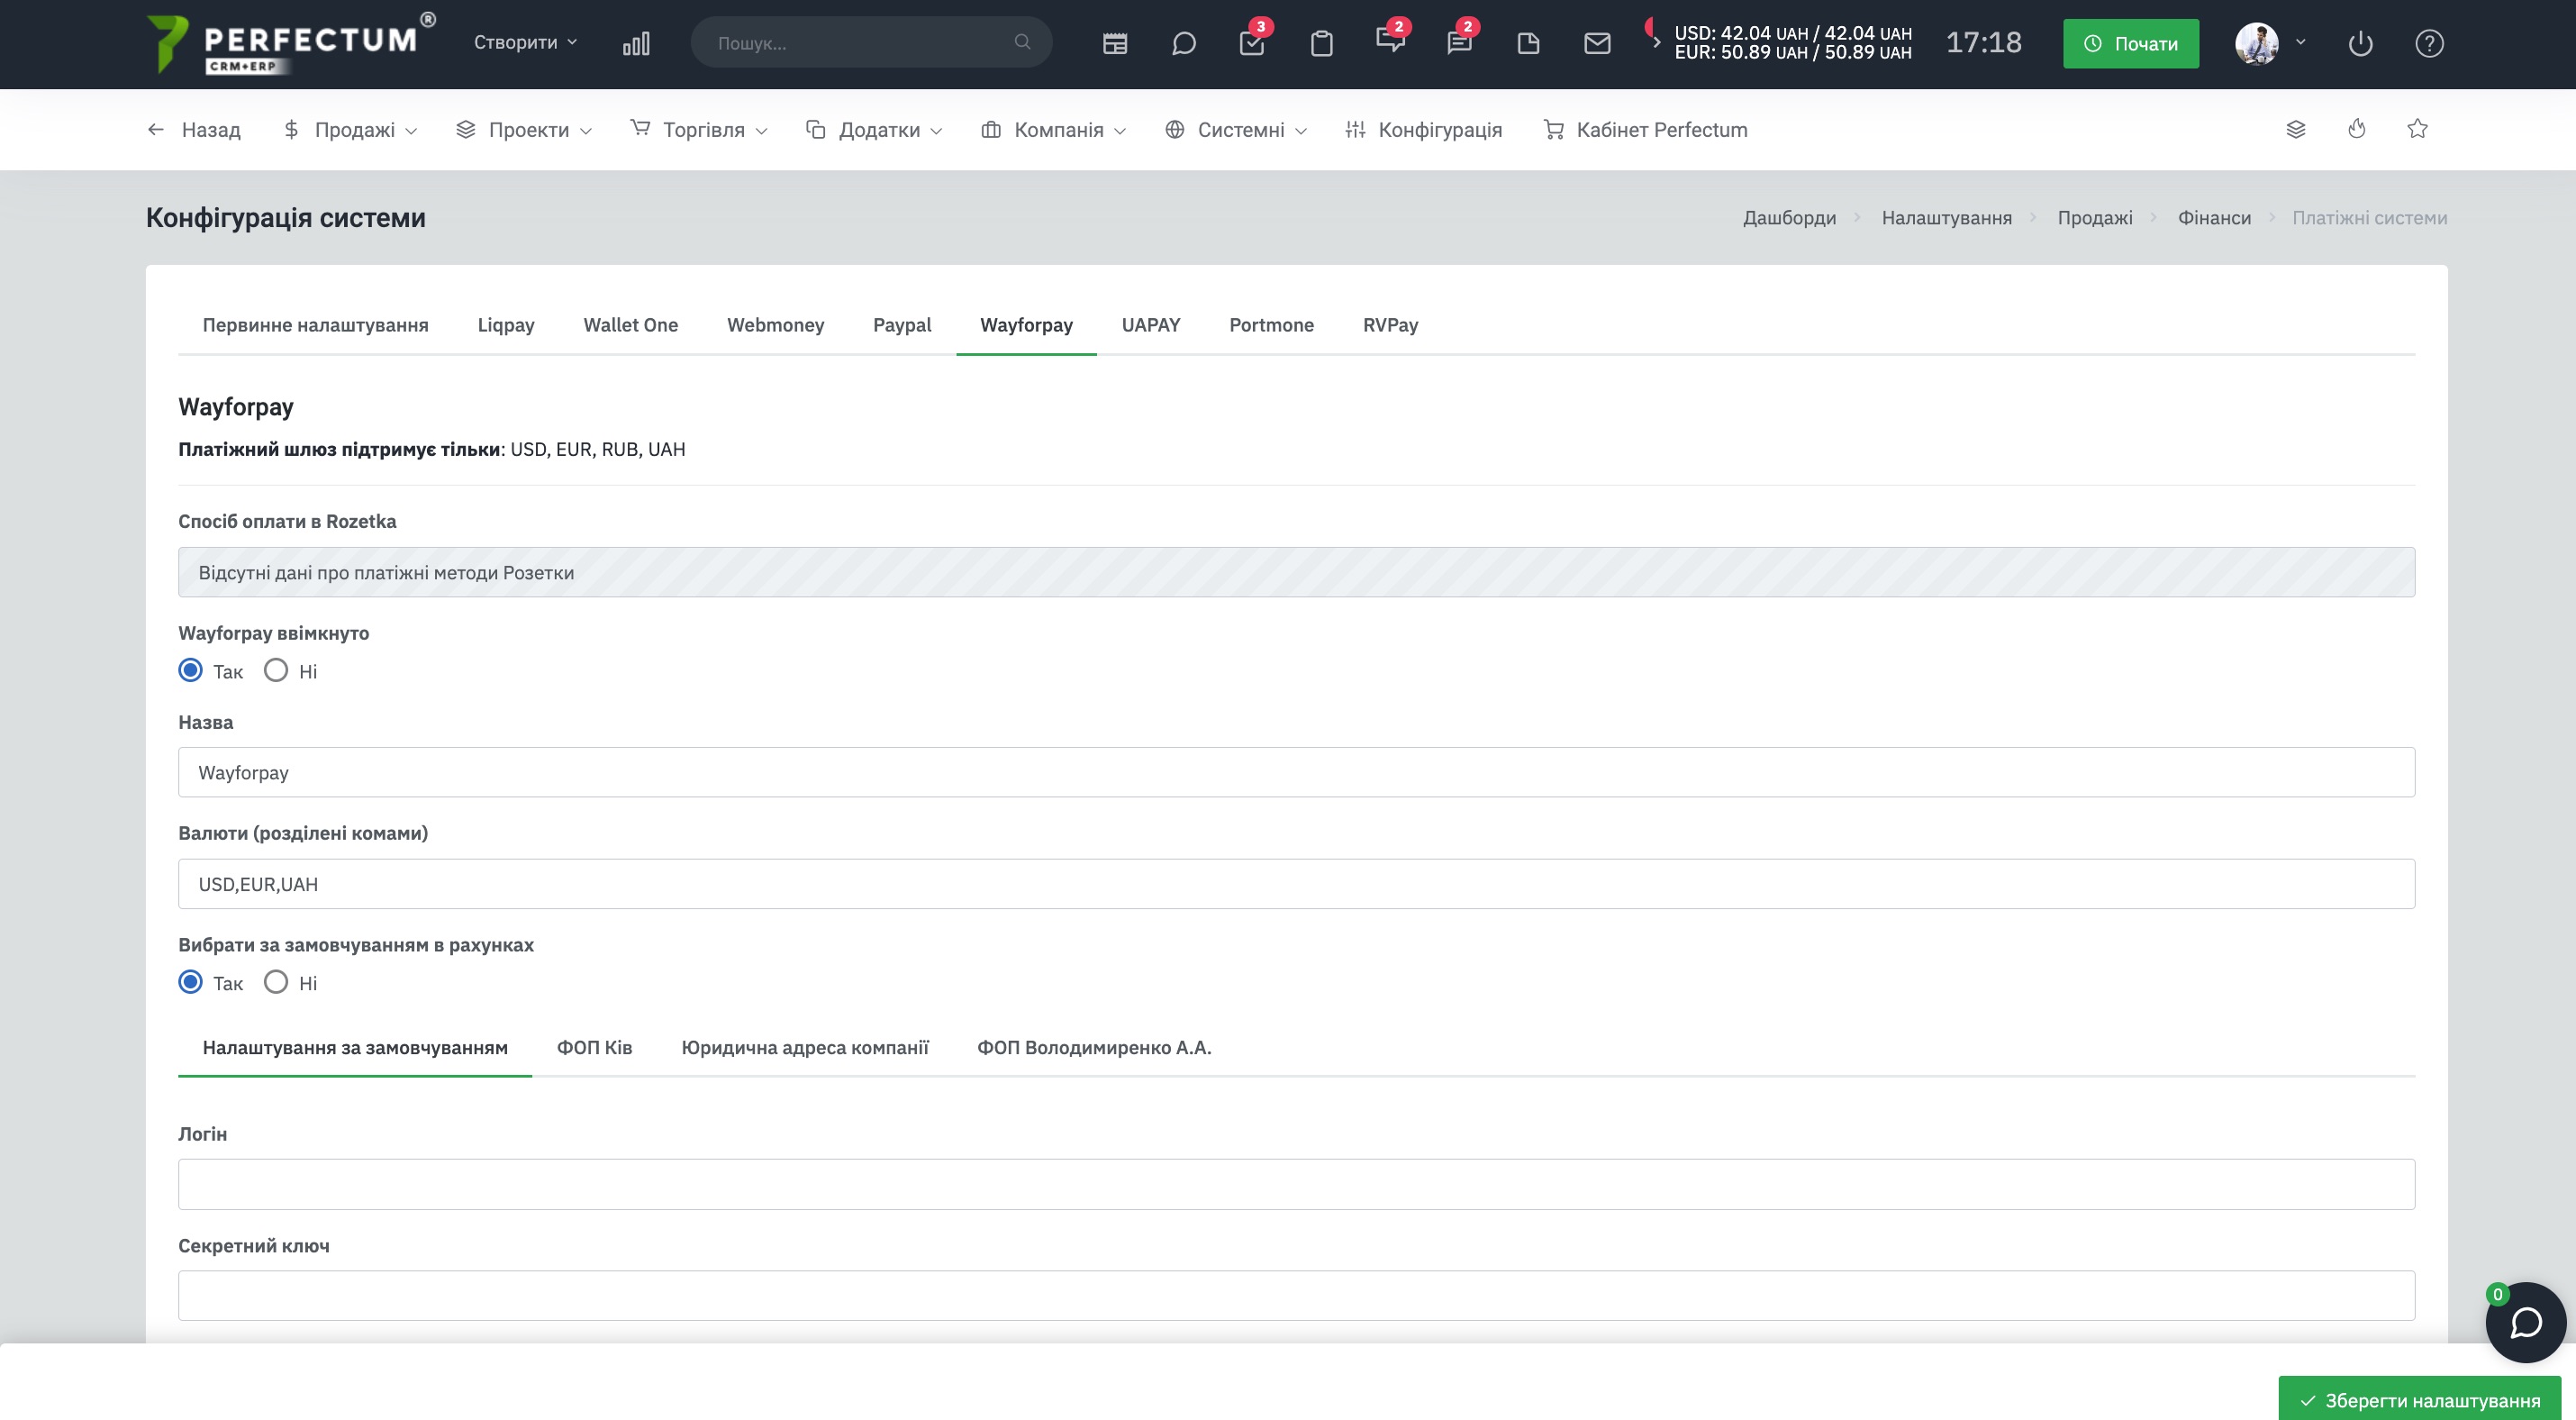Viewport: 2576px width, 1420px height.
Task: Click the user avatar picture
Action: [2257, 43]
